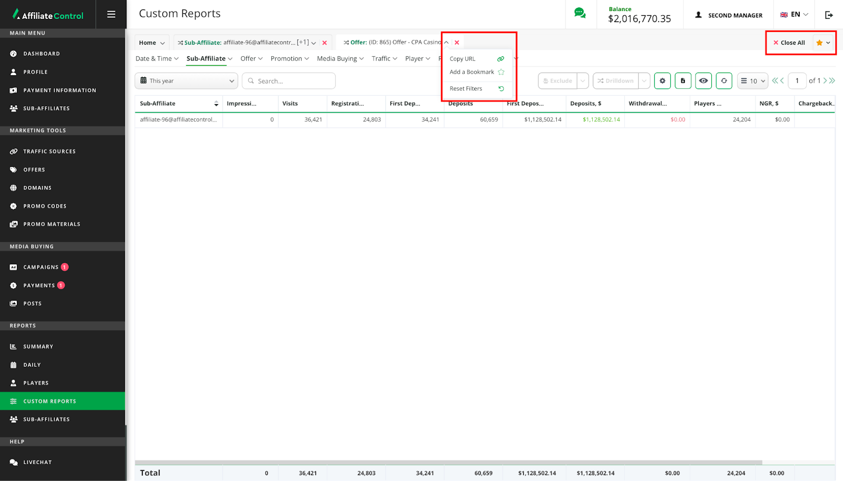The image size is (843, 481).
Task: Open the report settings gear
Action: click(662, 81)
